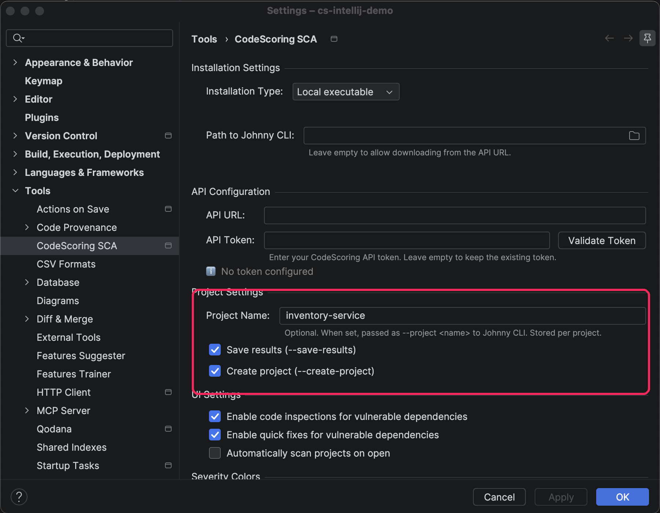Screen dimensions: 660x513
Task: Focus the API URL input field
Action: click(x=455, y=215)
